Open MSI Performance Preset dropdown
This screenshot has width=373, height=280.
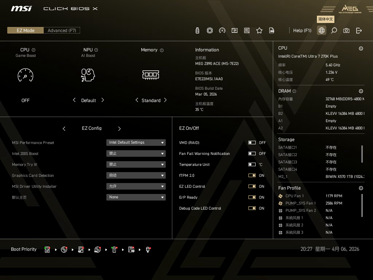click(136, 143)
